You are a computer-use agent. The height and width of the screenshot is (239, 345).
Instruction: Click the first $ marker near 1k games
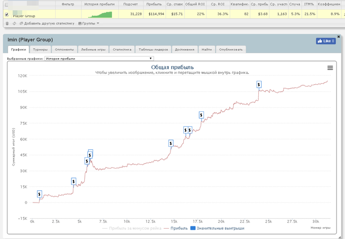pyautogui.click(x=39, y=194)
